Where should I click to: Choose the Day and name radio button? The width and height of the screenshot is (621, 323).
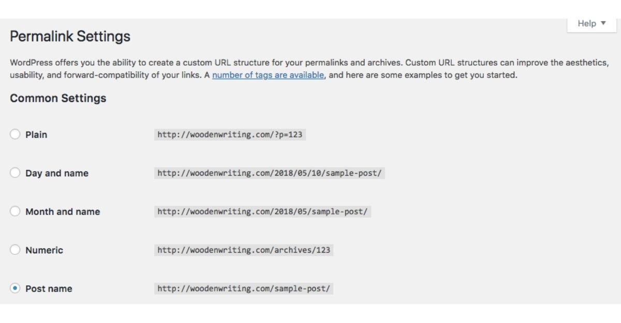tap(15, 173)
